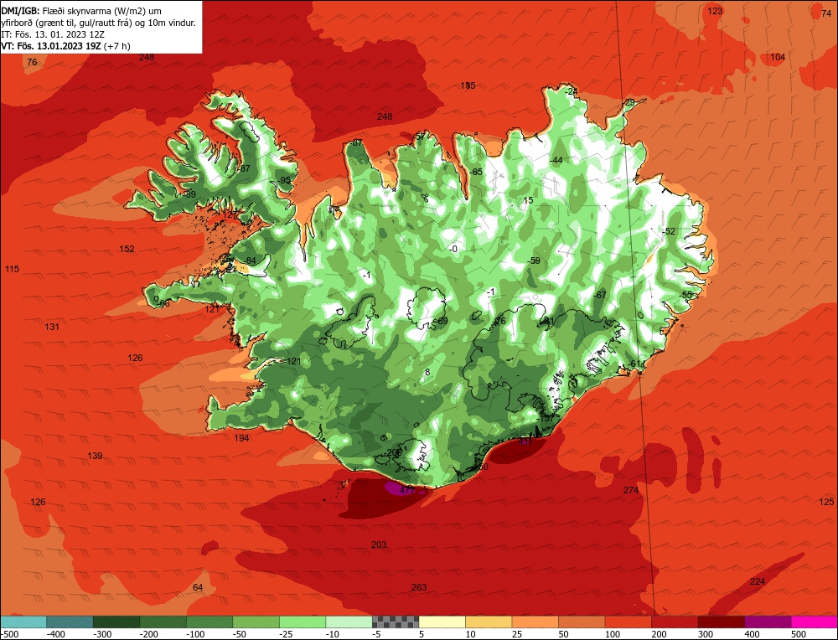The width and height of the screenshot is (838, 640).
Task: Select the value 123 in the ocean
Action: (715, 11)
